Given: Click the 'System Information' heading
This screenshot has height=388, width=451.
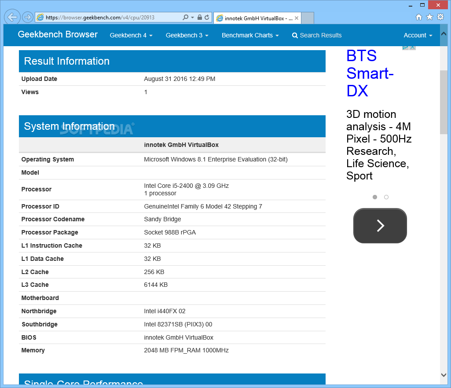Looking at the screenshot, I should 70,126.
